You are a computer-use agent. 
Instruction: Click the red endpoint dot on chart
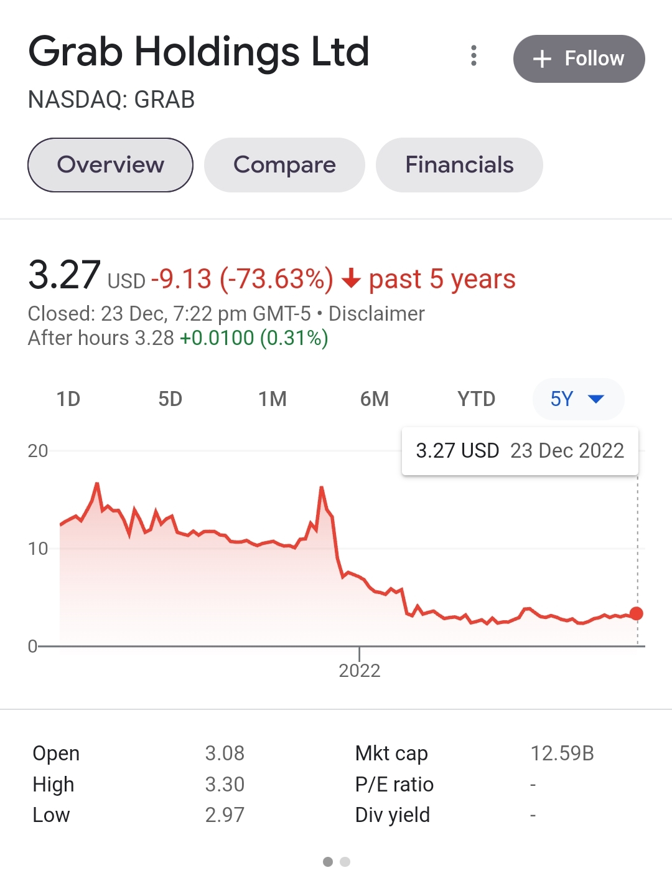pyautogui.click(x=636, y=613)
